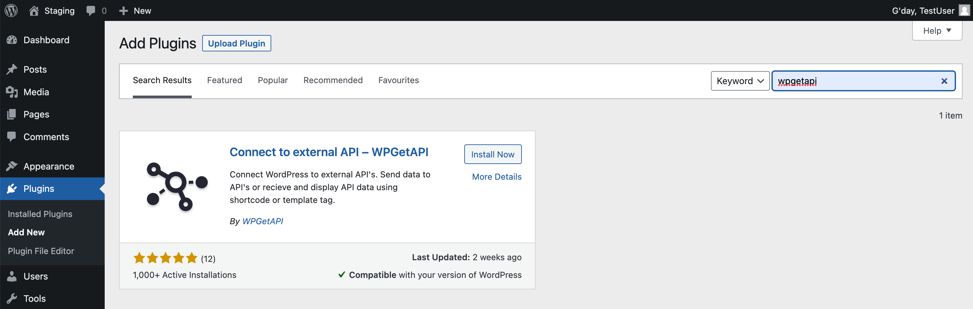Click the Upload Plugin button
973x309 pixels.
pos(237,43)
